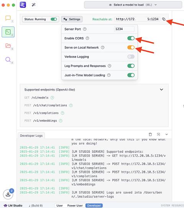
Task: Click help icon beside GET /v1/models
Action: [52, 97]
